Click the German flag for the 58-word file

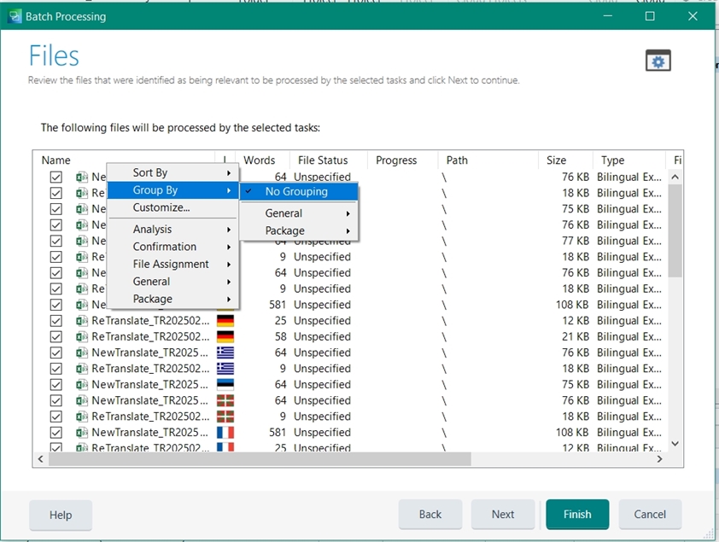(225, 337)
